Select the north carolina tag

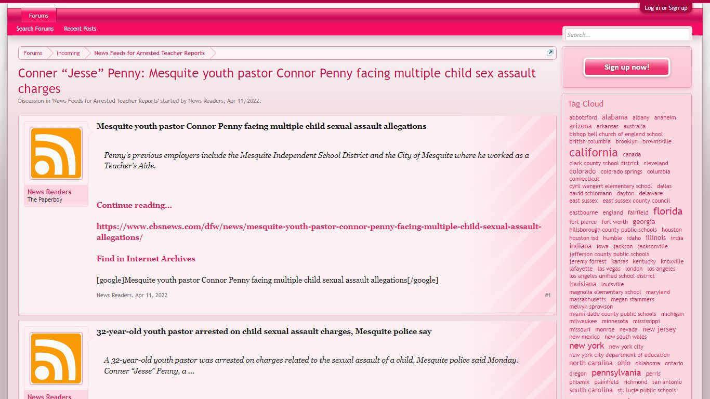pyautogui.click(x=591, y=363)
